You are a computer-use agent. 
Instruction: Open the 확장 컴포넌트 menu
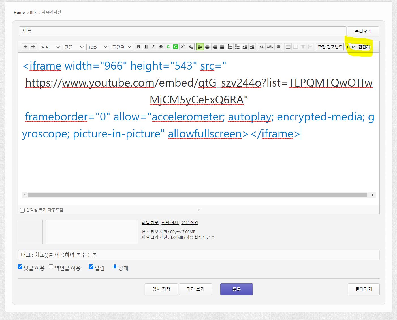(x=330, y=47)
